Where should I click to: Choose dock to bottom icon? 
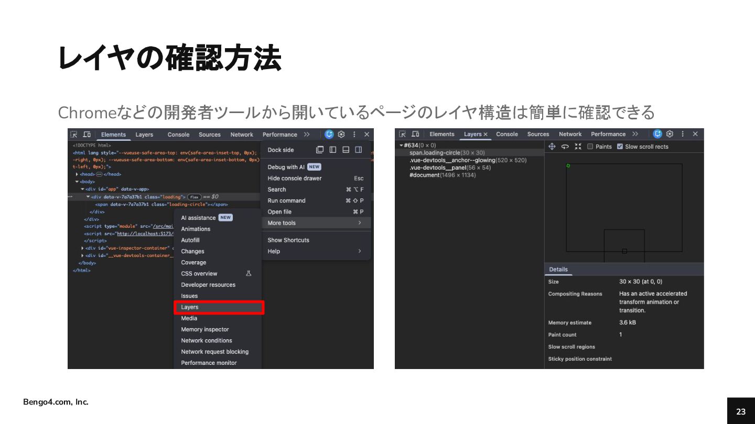[346, 150]
